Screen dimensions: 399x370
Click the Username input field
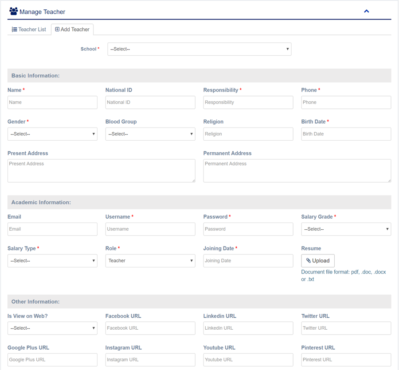[150, 229]
